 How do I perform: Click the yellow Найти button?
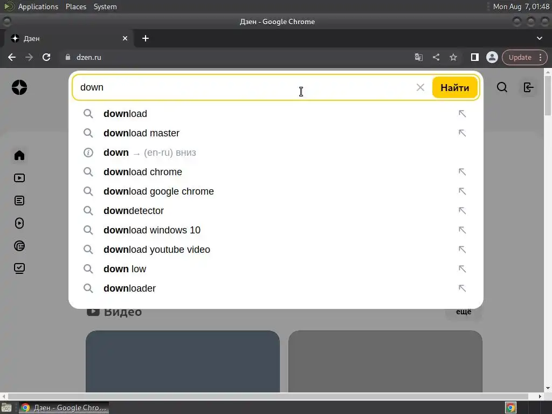pos(454,88)
